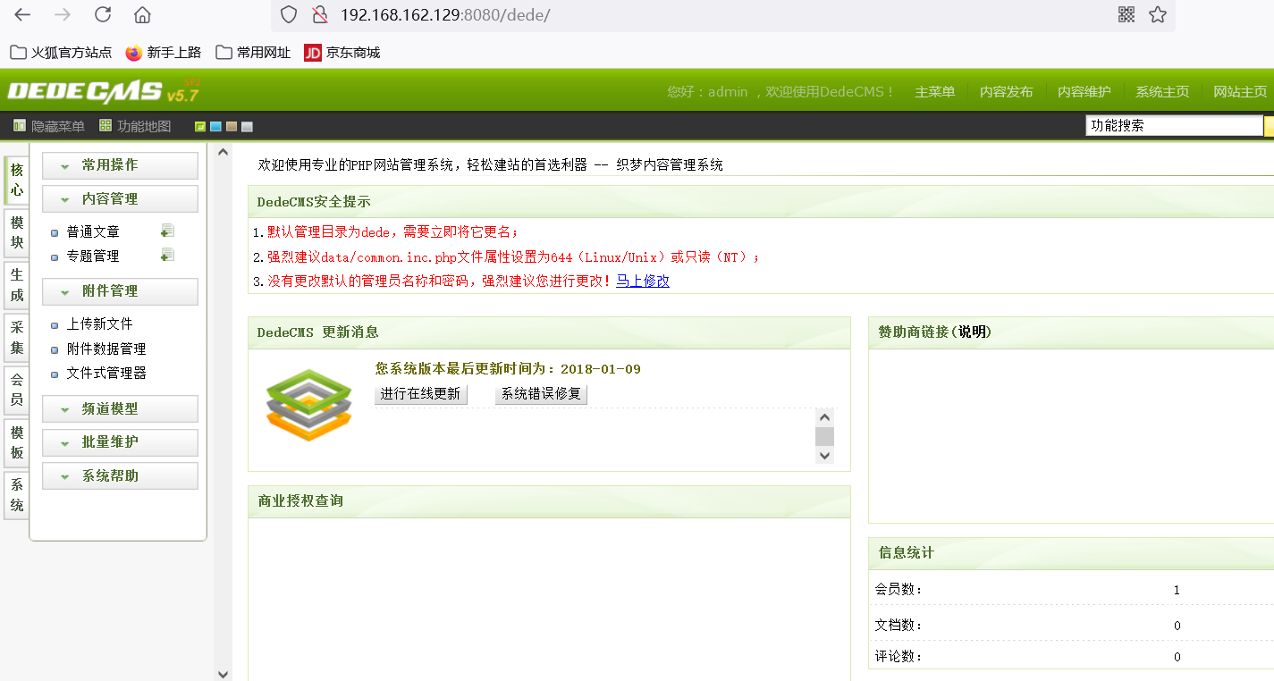Open the 常用网址 bookmark folder
1274x681 pixels.
click(x=253, y=53)
